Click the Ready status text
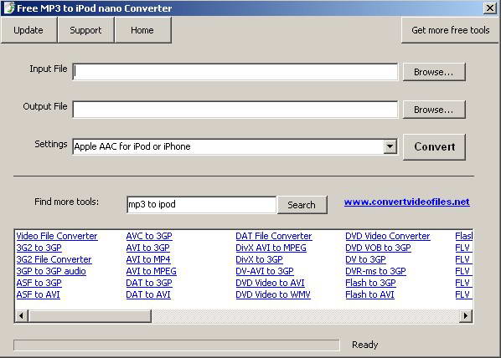The width and height of the screenshot is (501, 358). pos(365,345)
